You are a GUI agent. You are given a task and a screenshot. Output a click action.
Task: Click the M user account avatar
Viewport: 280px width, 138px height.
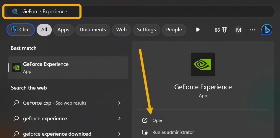tap(238, 30)
